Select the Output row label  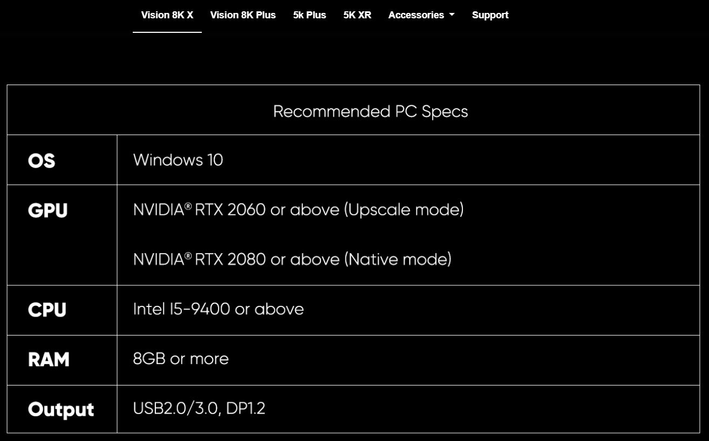click(61, 410)
